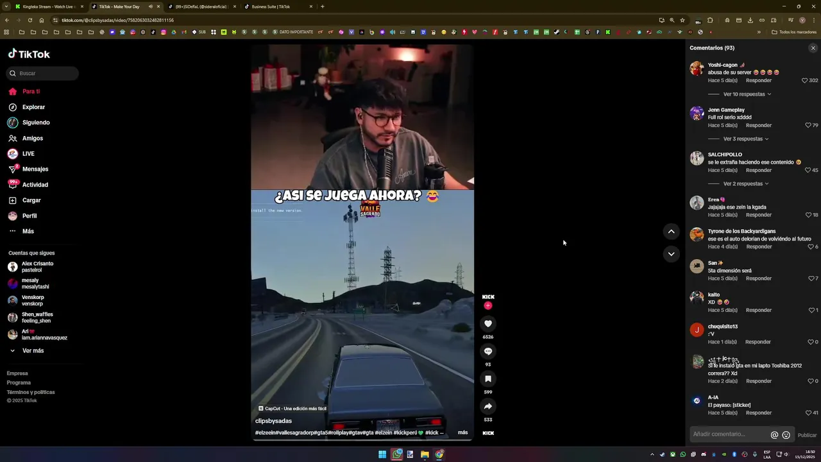Open Más options menu
This screenshot has height=462, width=821.
coord(21,231)
